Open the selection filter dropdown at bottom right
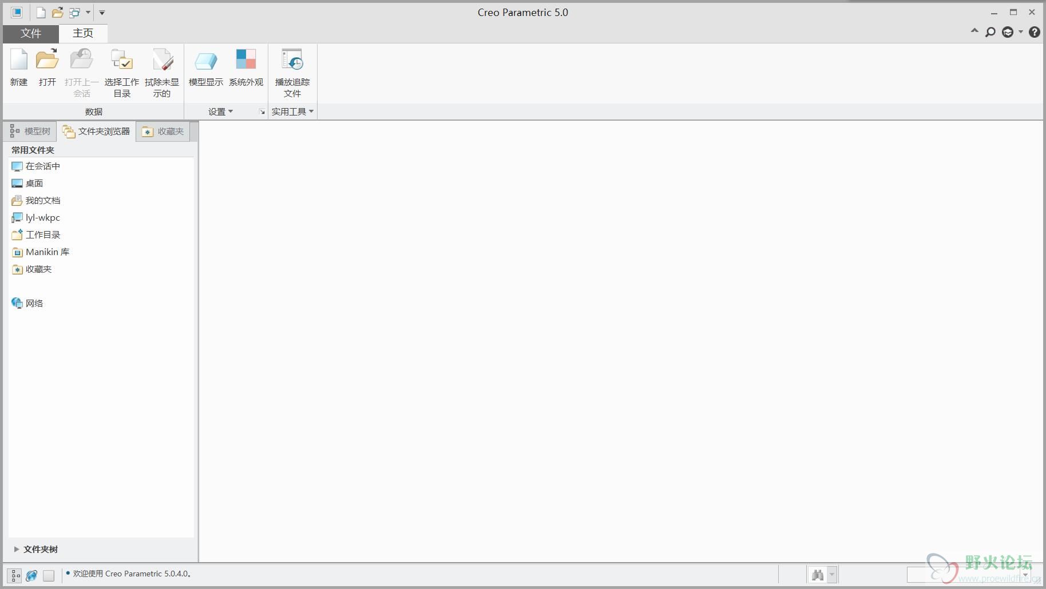This screenshot has height=589, width=1046. 1026,575
